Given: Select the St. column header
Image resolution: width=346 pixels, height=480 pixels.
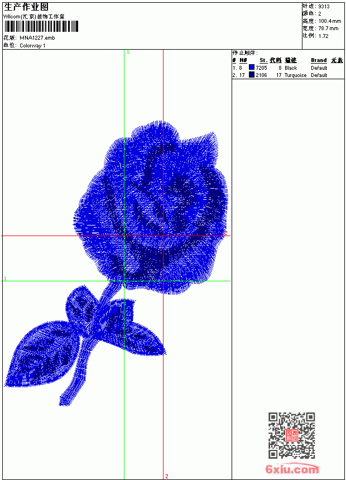Looking at the screenshot, I should click(263, 60).
